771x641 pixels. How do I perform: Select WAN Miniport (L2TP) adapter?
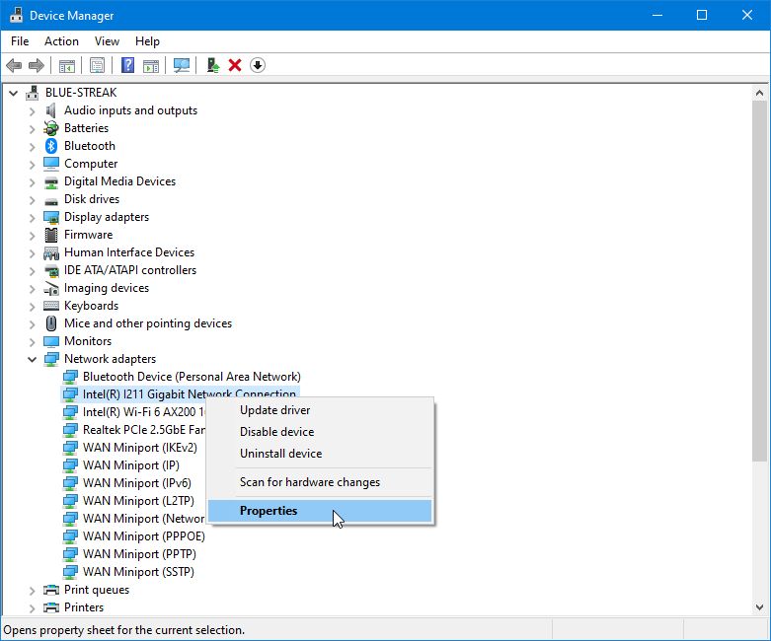tap(138, 501)
